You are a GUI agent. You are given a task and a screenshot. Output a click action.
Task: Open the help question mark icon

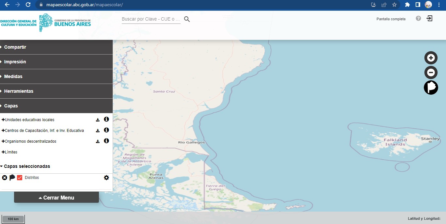(418, 18)
